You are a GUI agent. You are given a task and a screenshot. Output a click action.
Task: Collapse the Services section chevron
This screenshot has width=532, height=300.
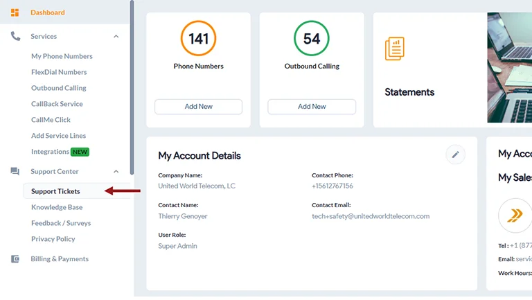click(116, 36)
